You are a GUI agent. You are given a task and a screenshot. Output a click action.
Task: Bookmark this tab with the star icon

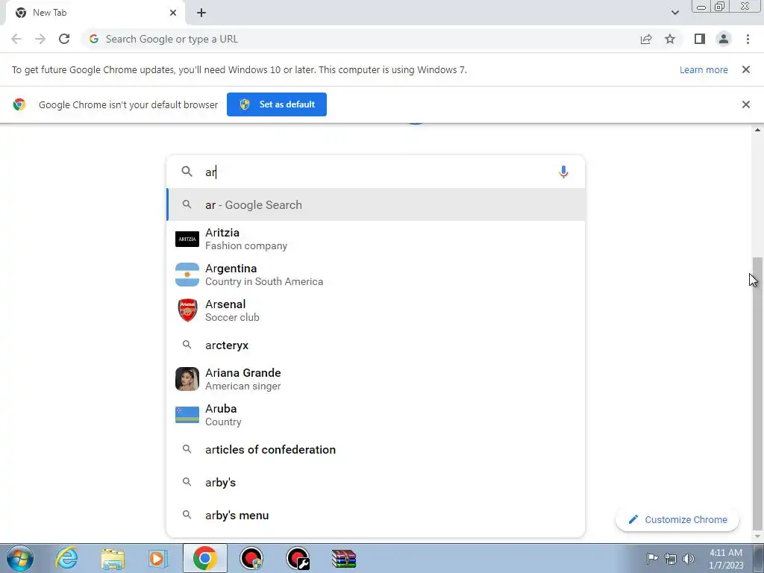point(670,39)
